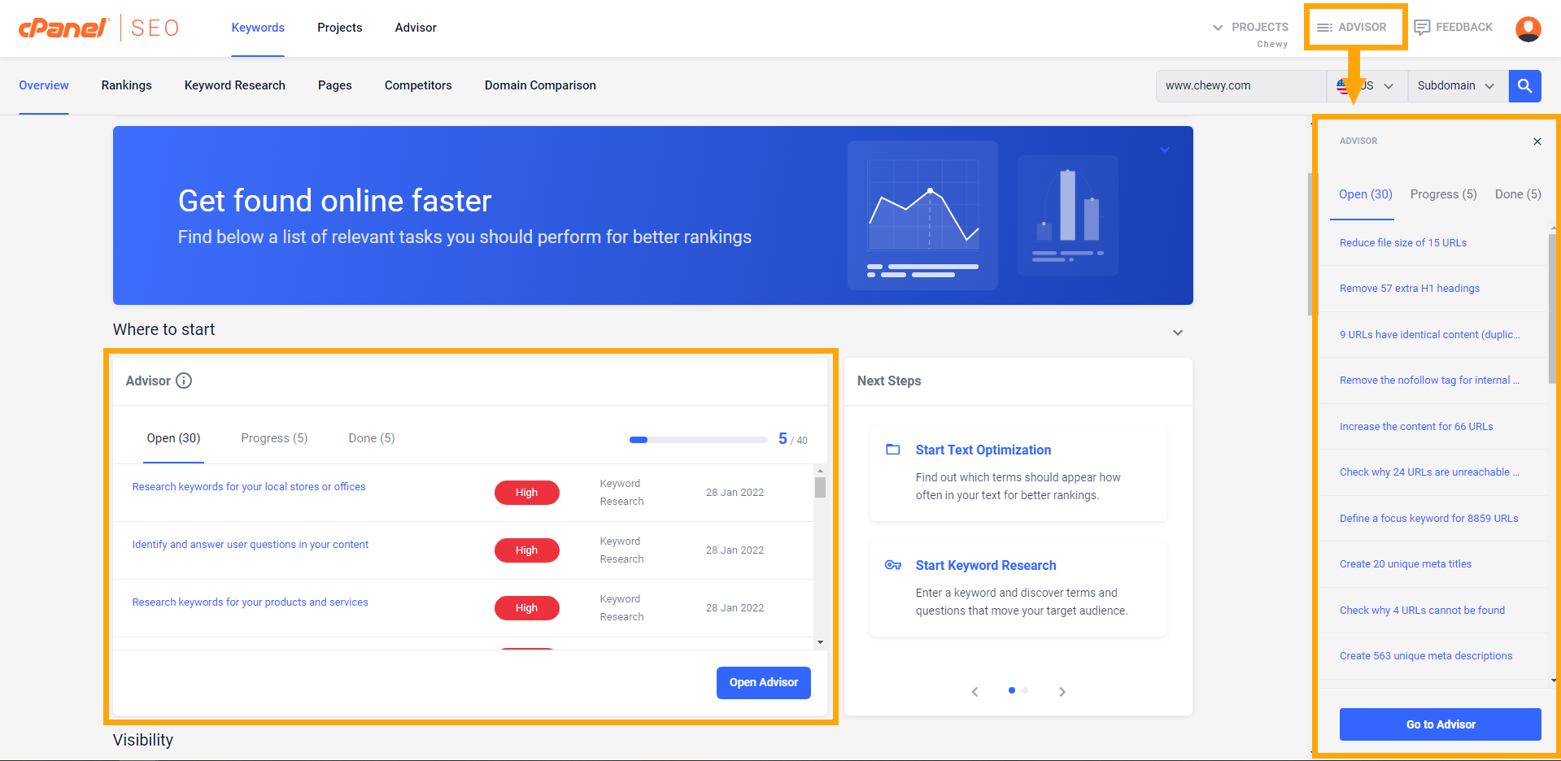Screen dimensions: 1561x761
Task: Go to next Next Steps slide arrow
Action: pyautogui.click(x=1062, y=692)
